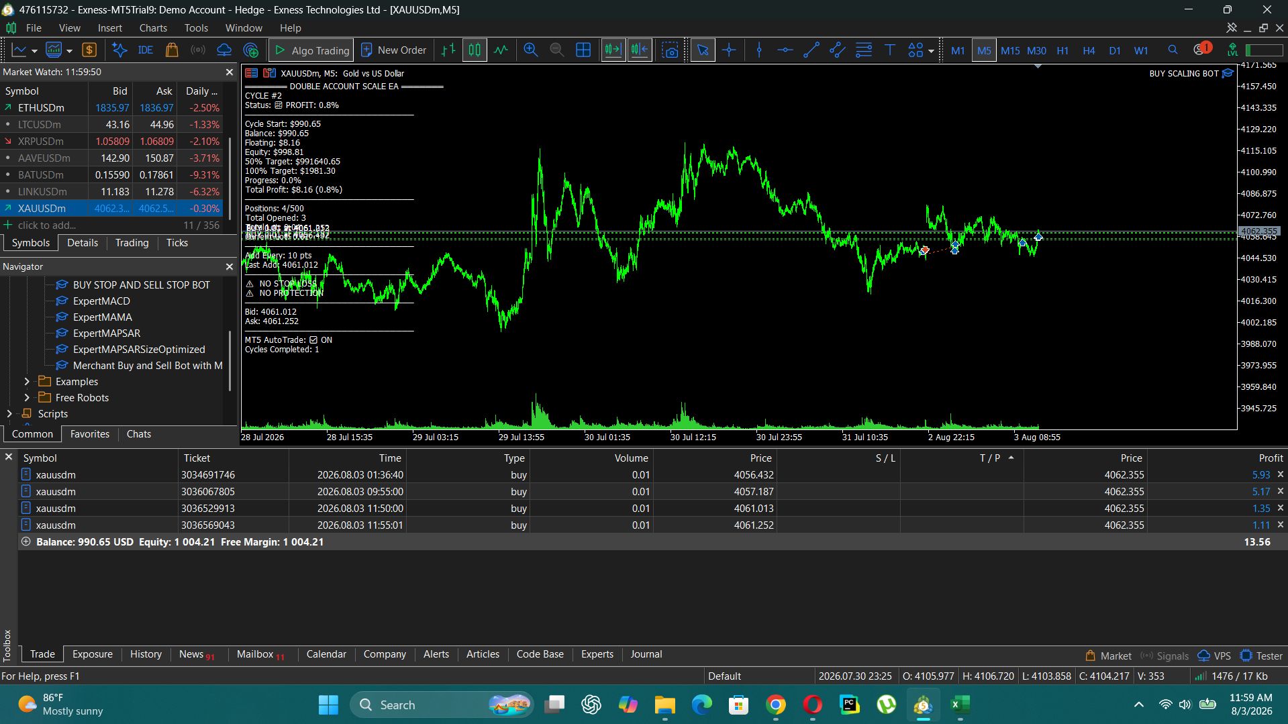
Task: Open the shapes objects dropdown arrow
Action: coord(931,51)
